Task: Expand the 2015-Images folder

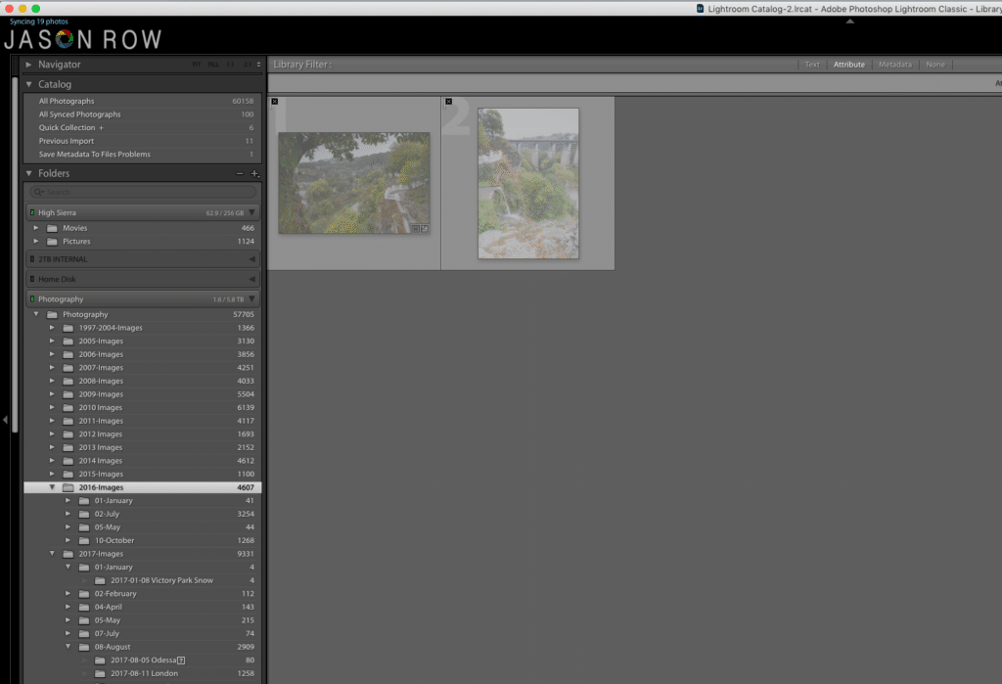Action: tap(52, 475)
